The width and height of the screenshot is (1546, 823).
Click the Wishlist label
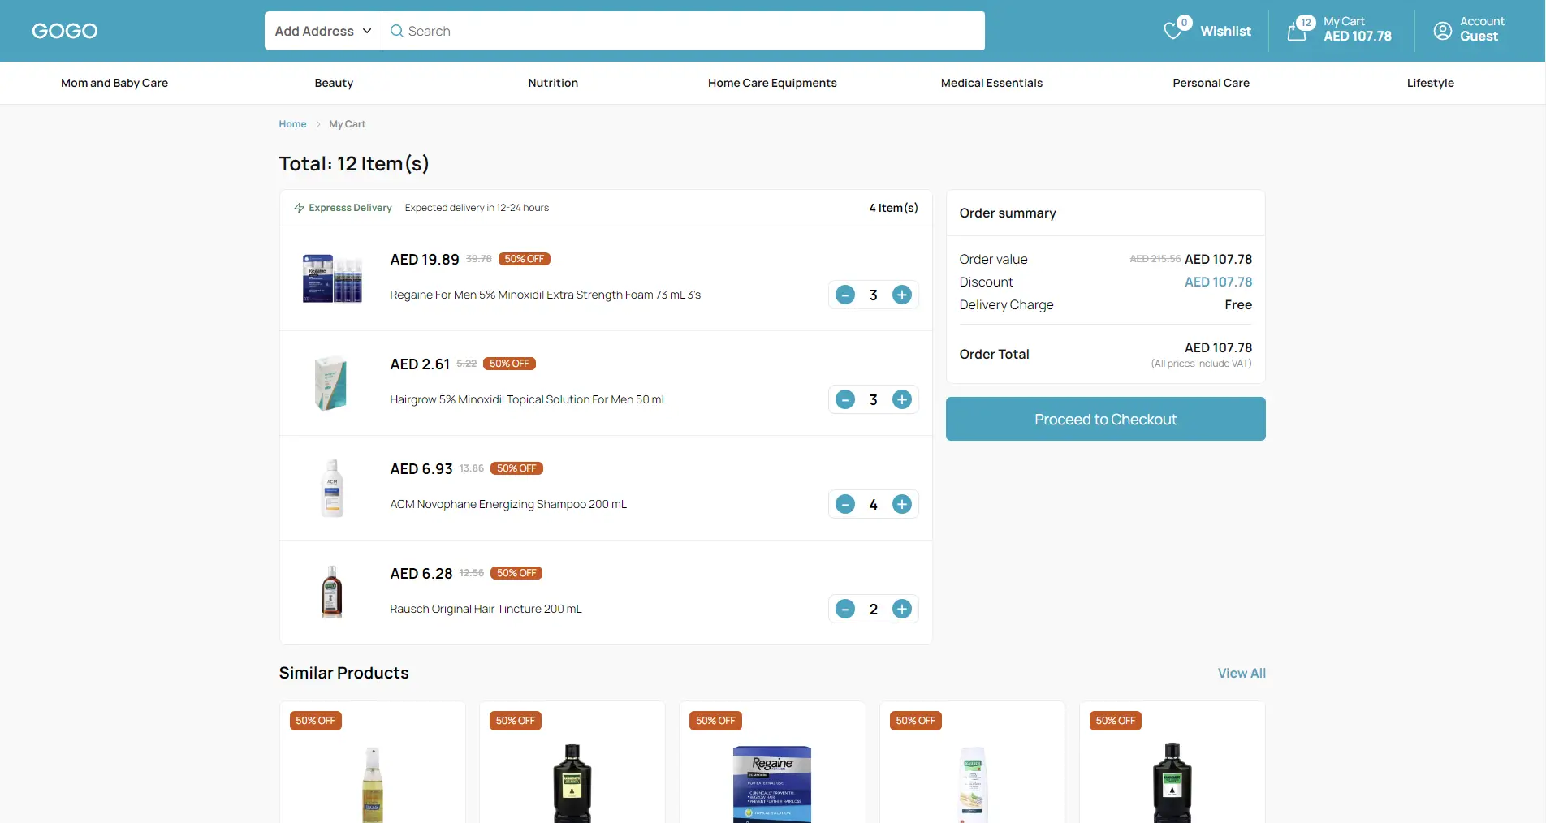(1225, 31)
